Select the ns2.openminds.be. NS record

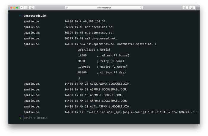(69, 27)
